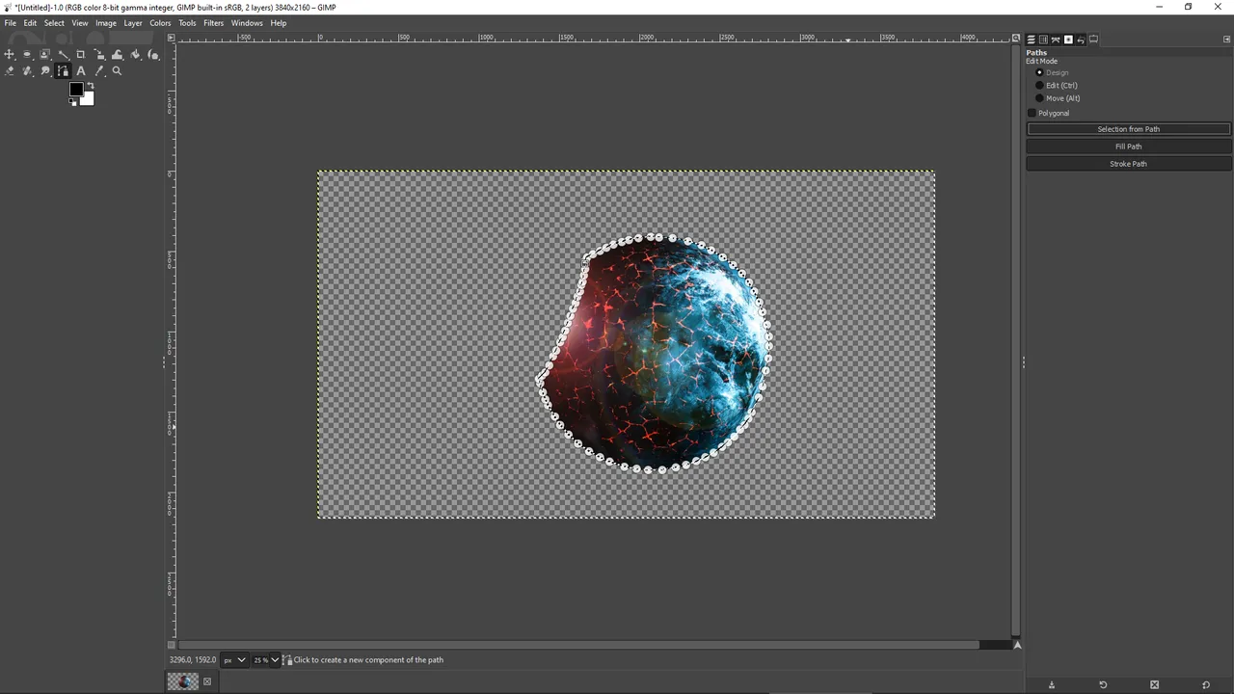This screenshot has width=1234, height=694.
Task: Enable the Polygonal checkbox
Action: point(1032,113)
